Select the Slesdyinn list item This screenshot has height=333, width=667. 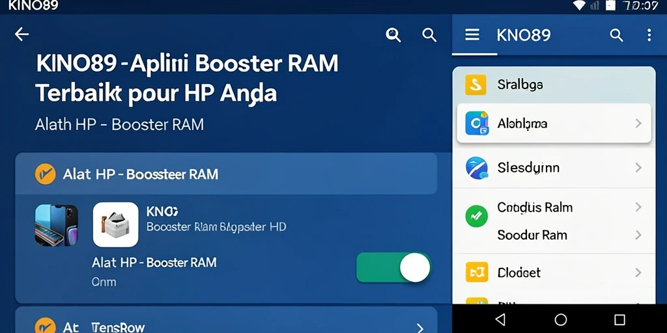[554, 167]
